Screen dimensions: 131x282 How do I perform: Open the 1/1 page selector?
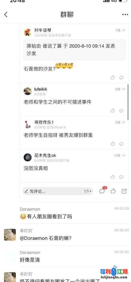pos(88,191)
